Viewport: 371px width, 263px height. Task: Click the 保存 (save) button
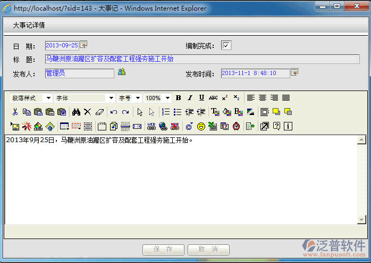click(163, 250)
